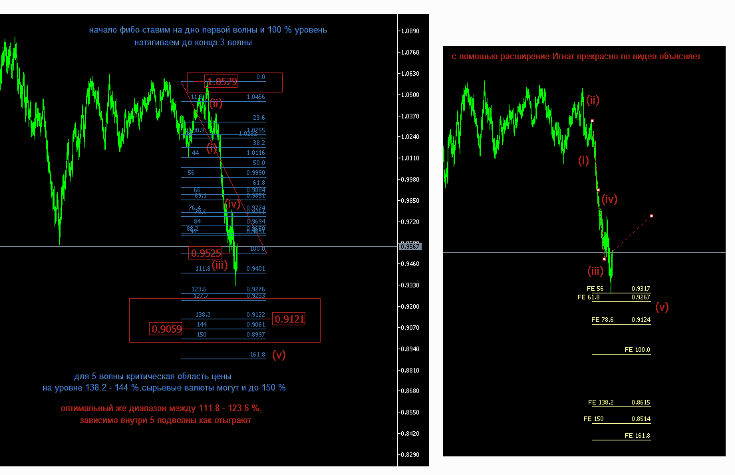Click the 0.9720 price axis label
The width and height of the screenshot is (735, 475).
[410, 222]
